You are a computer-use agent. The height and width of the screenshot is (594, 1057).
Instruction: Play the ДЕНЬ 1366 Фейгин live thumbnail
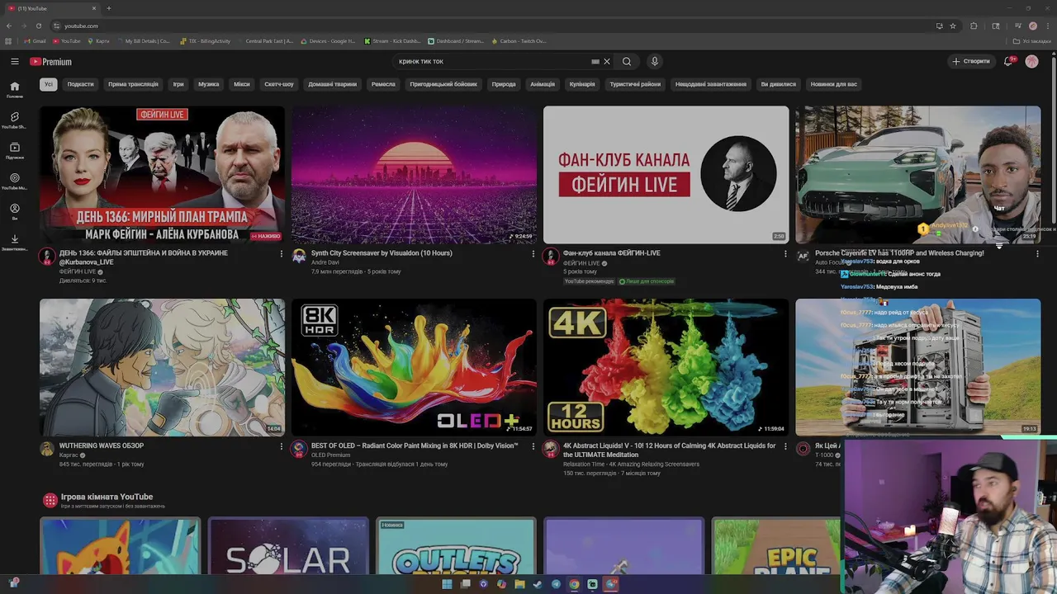162,175
